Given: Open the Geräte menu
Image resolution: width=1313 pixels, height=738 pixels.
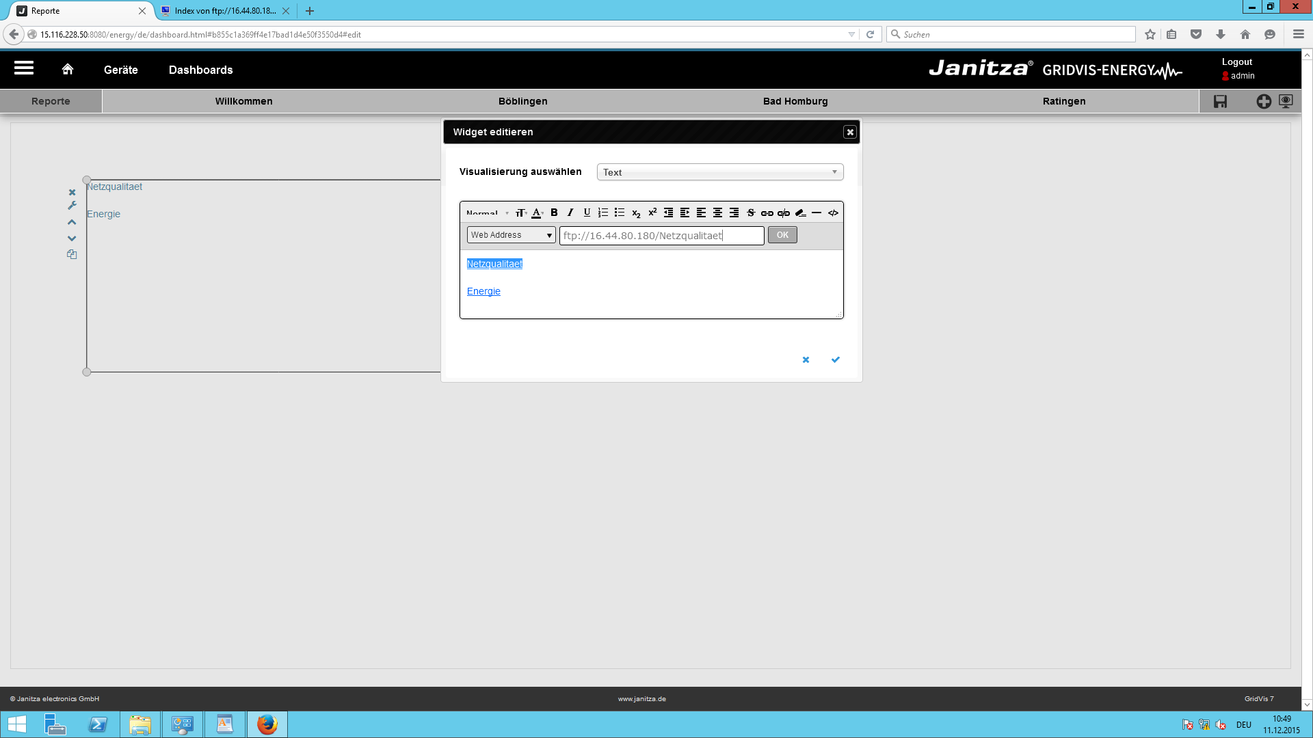Looking at the screenshot, I should click(x=120, y=70).
